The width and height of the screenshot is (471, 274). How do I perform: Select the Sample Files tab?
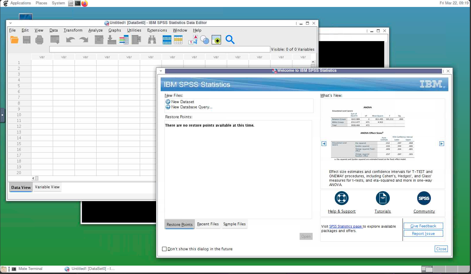[x=234, y=224]
